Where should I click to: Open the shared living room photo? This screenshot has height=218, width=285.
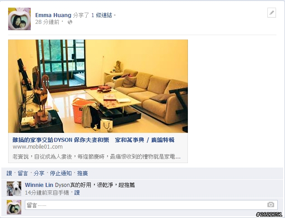pos(98,86)
